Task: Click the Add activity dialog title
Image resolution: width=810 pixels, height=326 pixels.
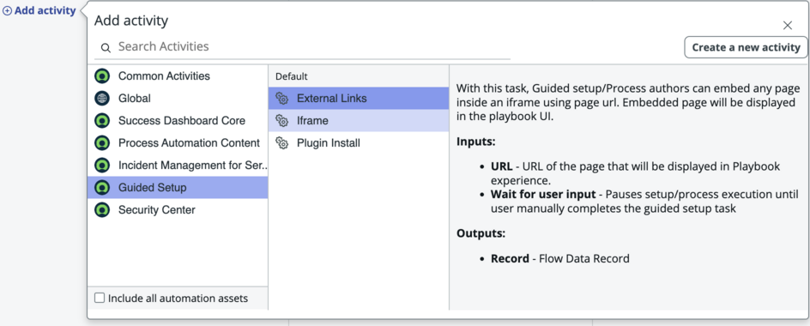Action: 131,21
